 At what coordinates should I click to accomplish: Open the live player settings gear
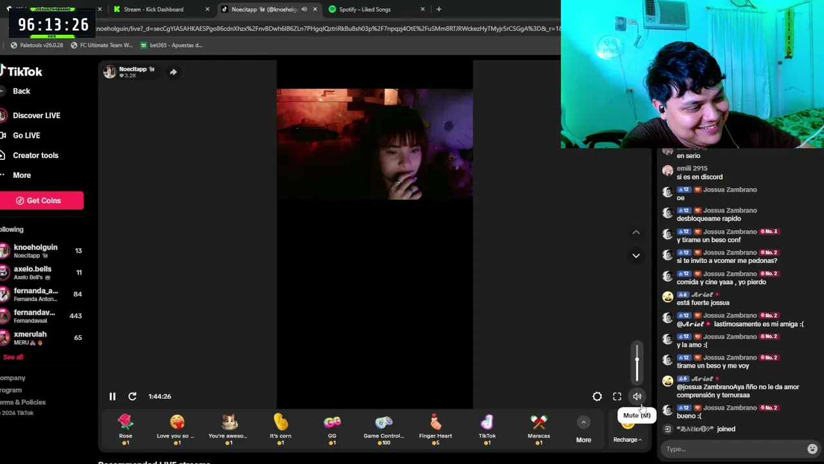[597, 396]
